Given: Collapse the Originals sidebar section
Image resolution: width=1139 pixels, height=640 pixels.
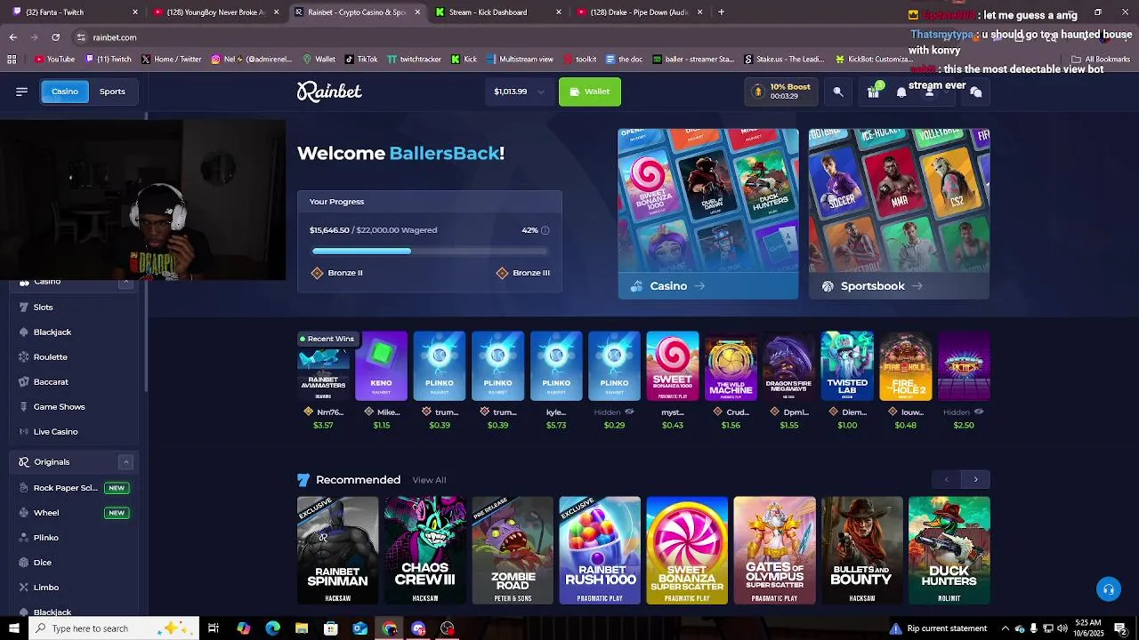Looking at the screenshot, I should (x=125, y=462).
